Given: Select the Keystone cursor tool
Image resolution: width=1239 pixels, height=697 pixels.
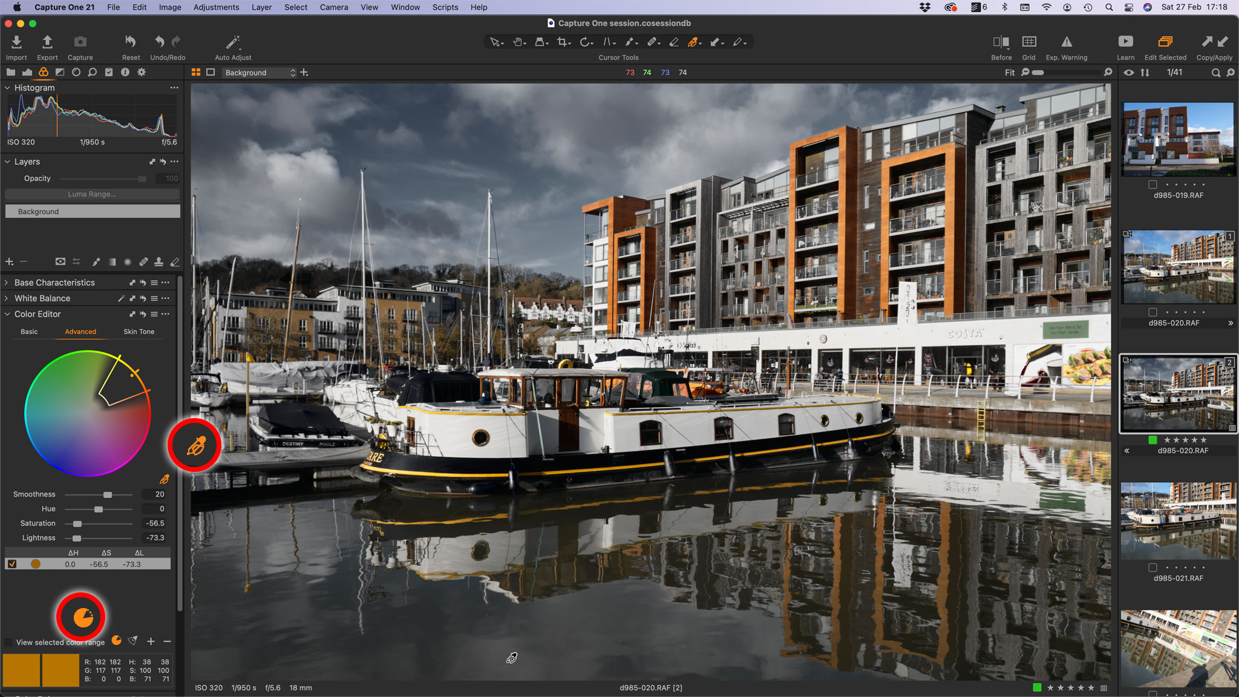Looking at the screenshot, I should click(608, 42).
